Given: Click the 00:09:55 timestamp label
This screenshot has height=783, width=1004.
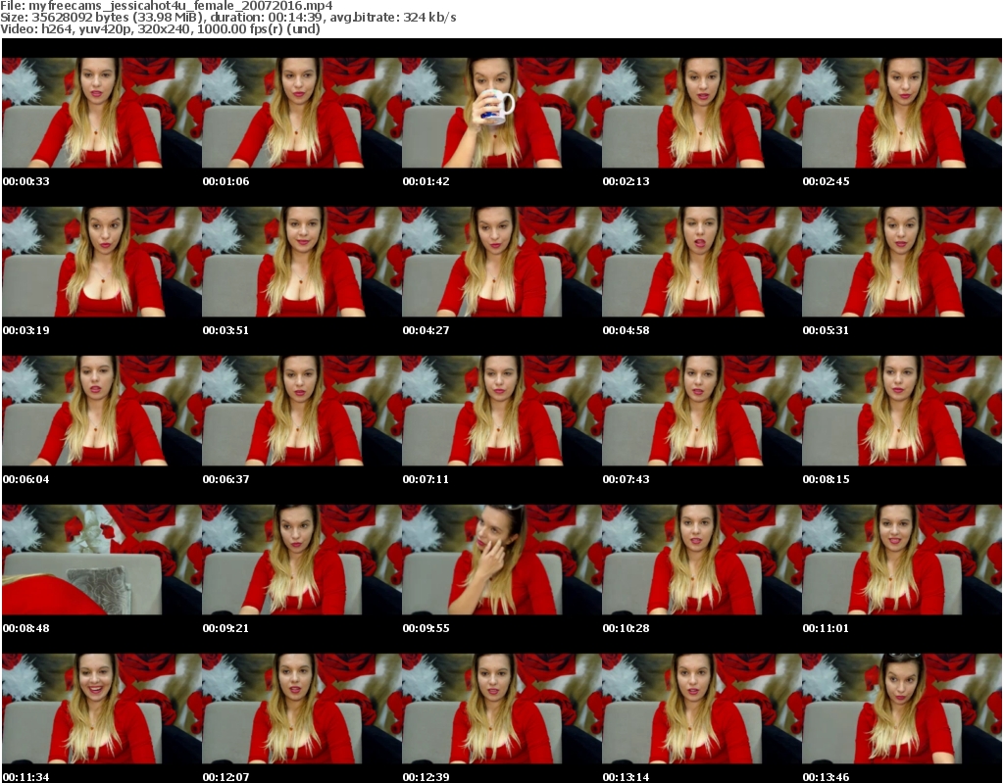Looking at the screenshot, I should (x=426, y=628).
